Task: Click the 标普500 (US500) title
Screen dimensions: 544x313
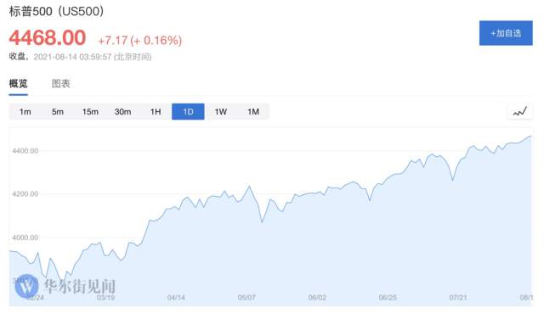Action: [57, 11]
